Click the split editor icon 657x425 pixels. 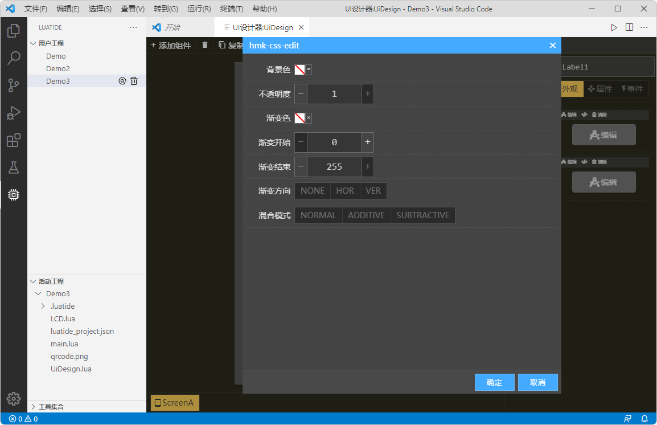tap(629, 27)
